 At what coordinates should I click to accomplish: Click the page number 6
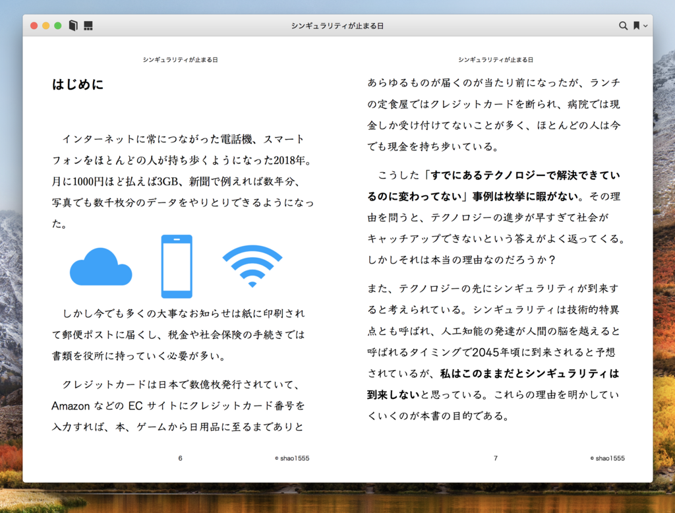(x=180, y=458)
